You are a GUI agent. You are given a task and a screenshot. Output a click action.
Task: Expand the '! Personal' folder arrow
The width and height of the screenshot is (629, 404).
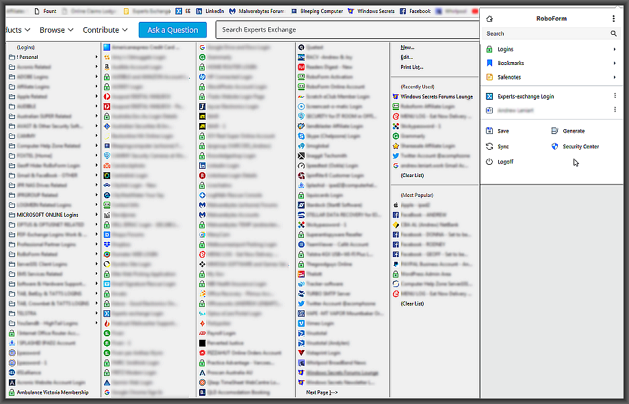(x=97, y=57)
